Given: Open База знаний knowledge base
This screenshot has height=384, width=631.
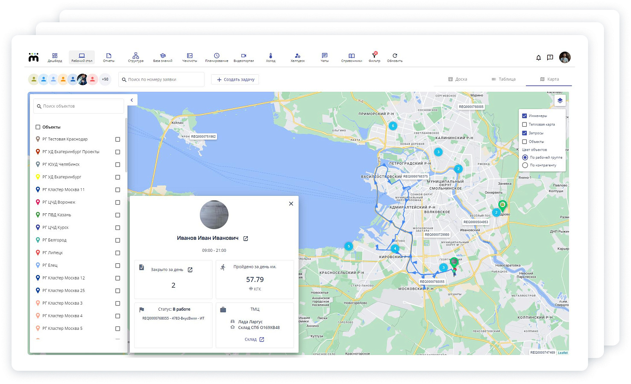Looking at the screenshot, I should [x=163, y=58].
